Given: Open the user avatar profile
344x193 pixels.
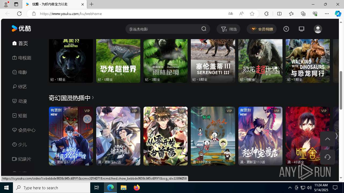Looking at the screenshot, I should click(x=318, y=29).
